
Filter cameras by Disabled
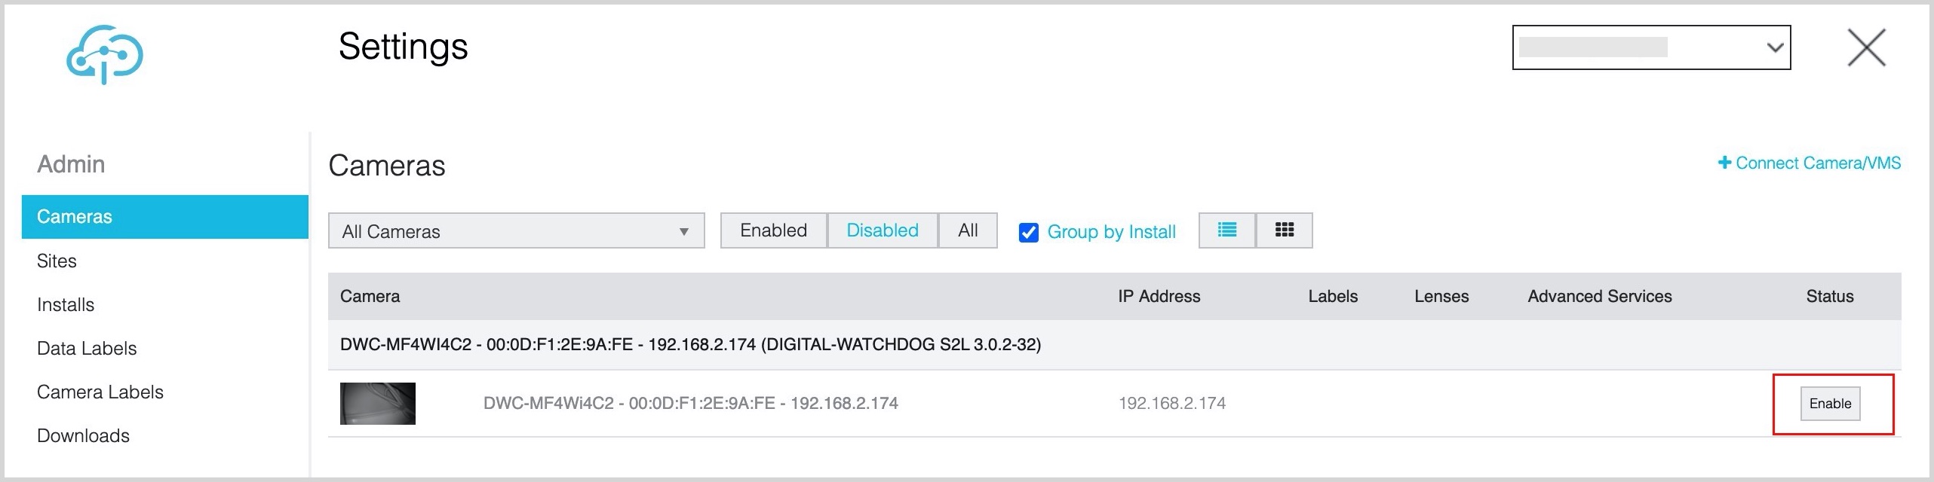(883, 230)
